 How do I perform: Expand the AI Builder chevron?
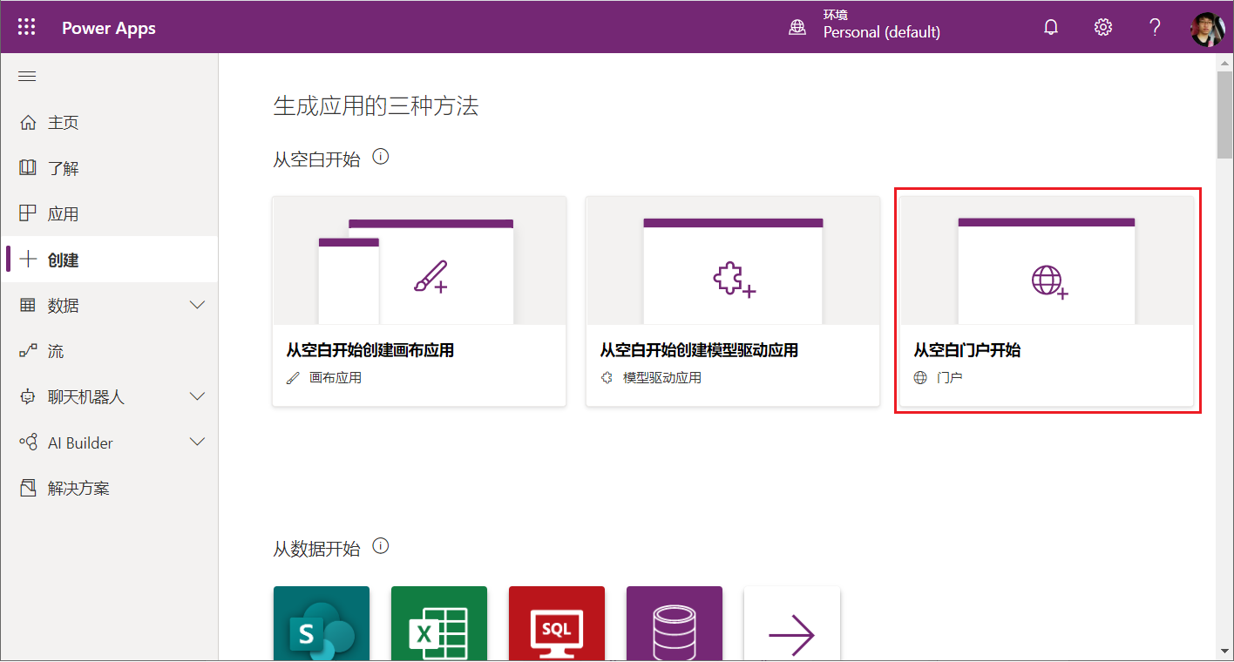tap(198, 442)
